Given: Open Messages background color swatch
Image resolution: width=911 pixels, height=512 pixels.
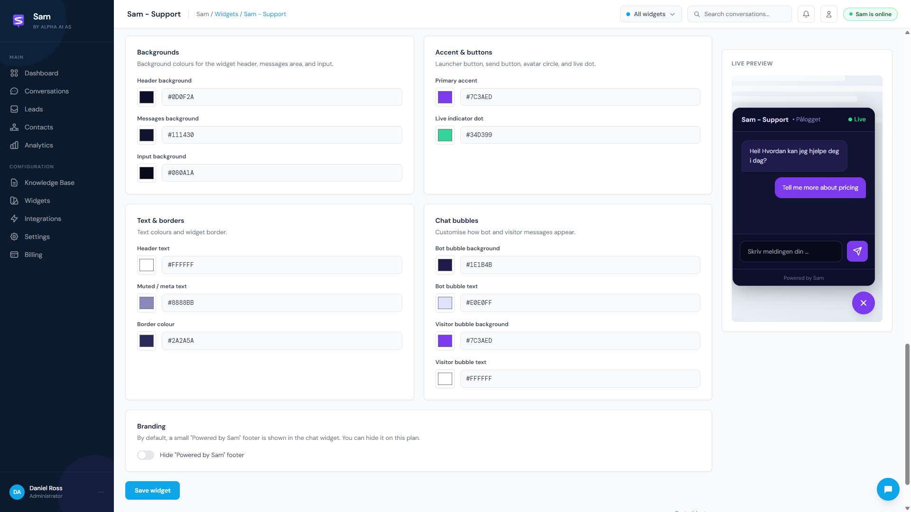Looking at the screenshot, I should pos(147,135).
